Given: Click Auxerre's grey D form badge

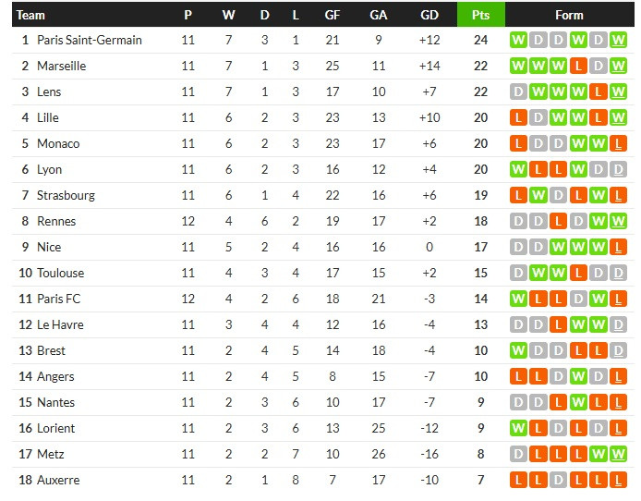Looking at the screenshot, I should [558, 481].
